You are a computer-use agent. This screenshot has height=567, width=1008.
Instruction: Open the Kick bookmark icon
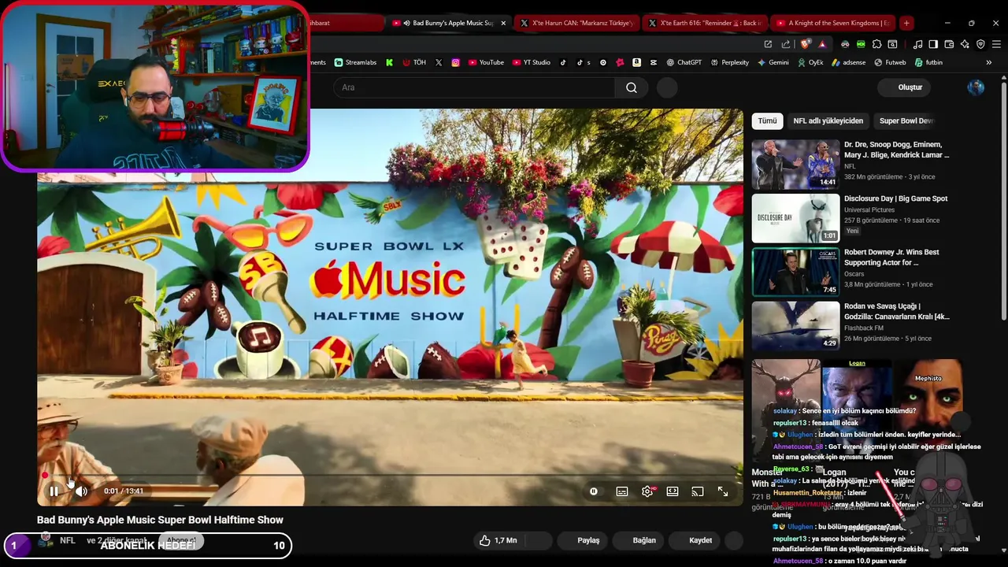(389, 62)
